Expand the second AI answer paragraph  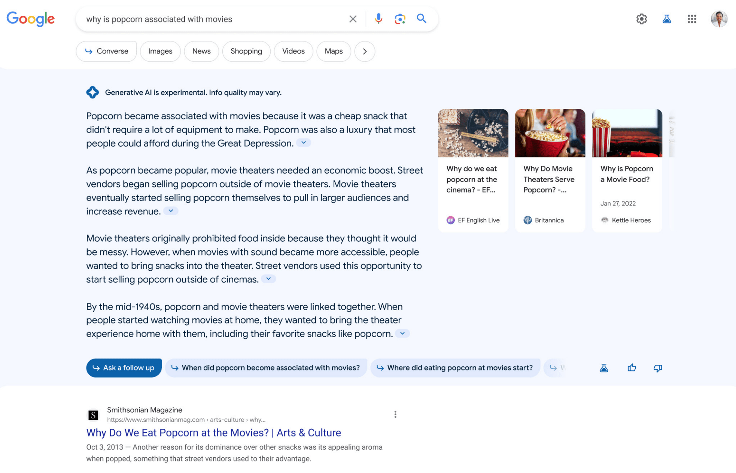172,211
